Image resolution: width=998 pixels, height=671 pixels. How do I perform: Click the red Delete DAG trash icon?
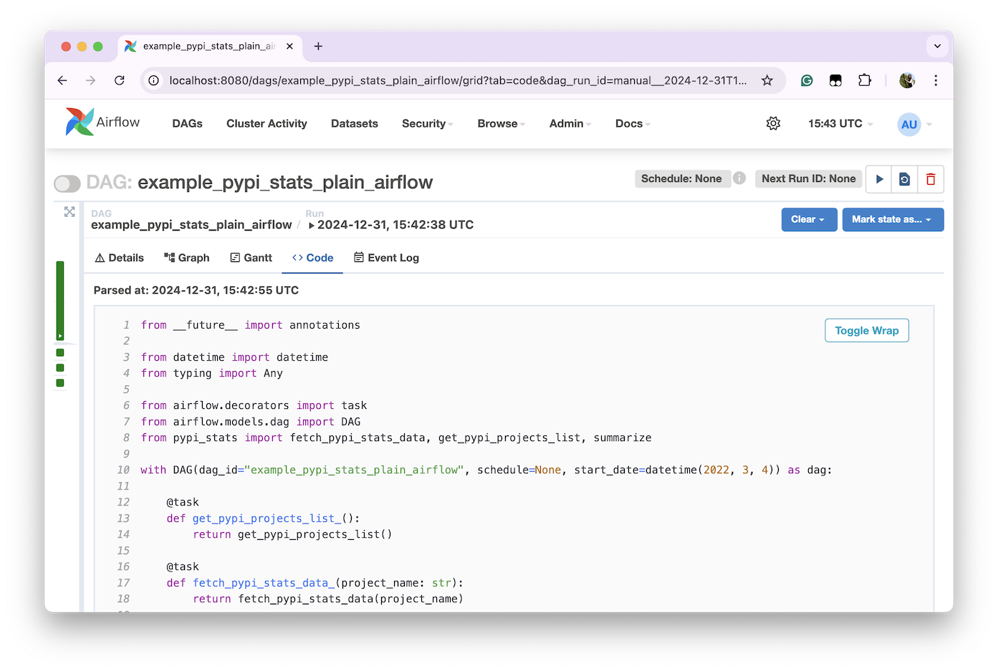(931, 179)
